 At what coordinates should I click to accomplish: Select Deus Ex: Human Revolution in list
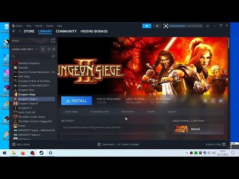click(x=36, y=72)
